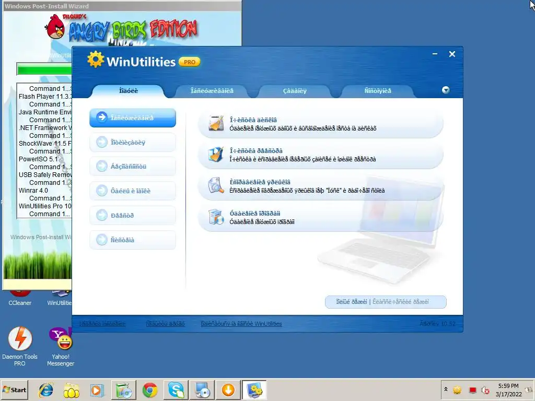This screenshot has width=535, height=401.
Task: Select '.NET Framework' row in the wizard list
Action: (45, 128)
